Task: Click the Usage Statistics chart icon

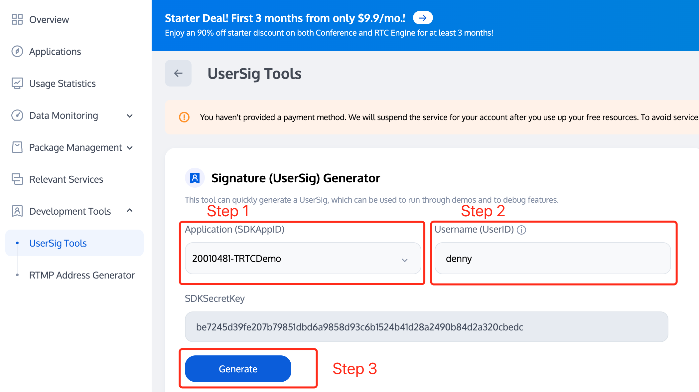Action: (17, 83)
